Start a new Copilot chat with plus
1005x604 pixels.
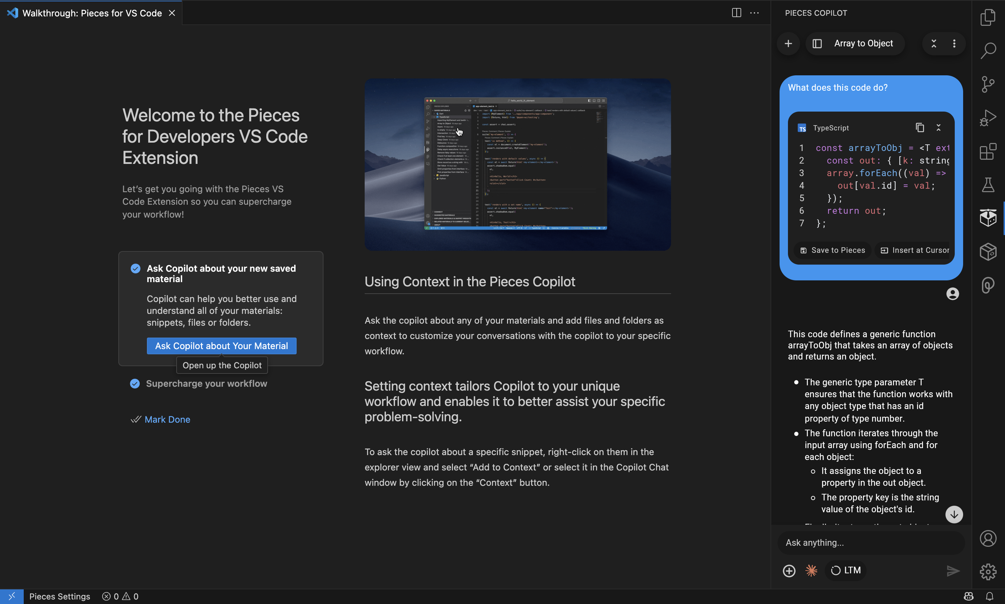788,44
